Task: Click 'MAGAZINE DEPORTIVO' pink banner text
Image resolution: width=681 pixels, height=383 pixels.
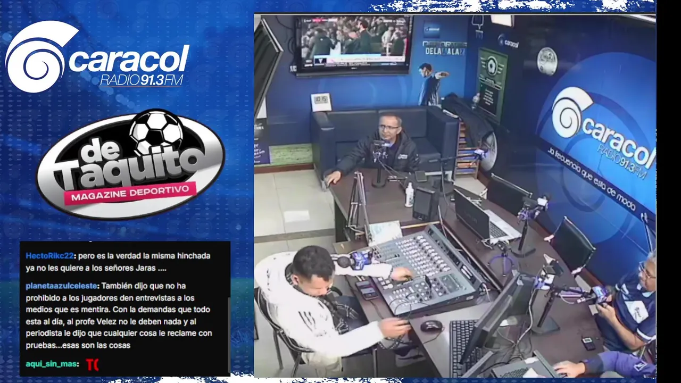Action: tap(130, 193)
